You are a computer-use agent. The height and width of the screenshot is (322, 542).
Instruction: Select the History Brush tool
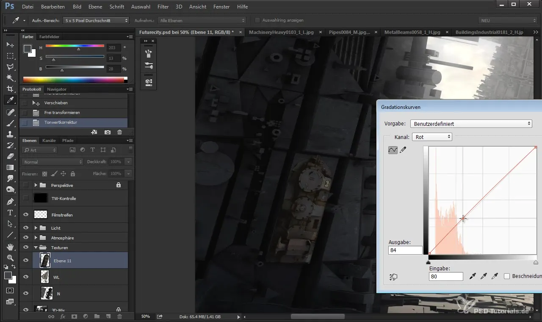click(x=10, y=145)
